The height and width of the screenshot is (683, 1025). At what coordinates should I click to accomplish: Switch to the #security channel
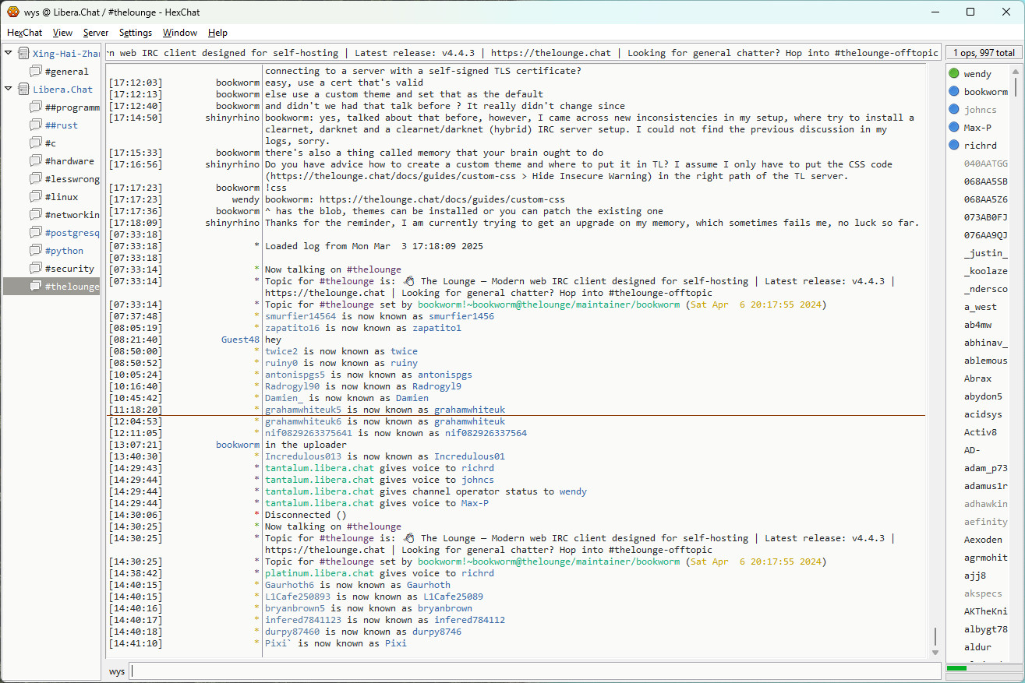pos(69,269)
